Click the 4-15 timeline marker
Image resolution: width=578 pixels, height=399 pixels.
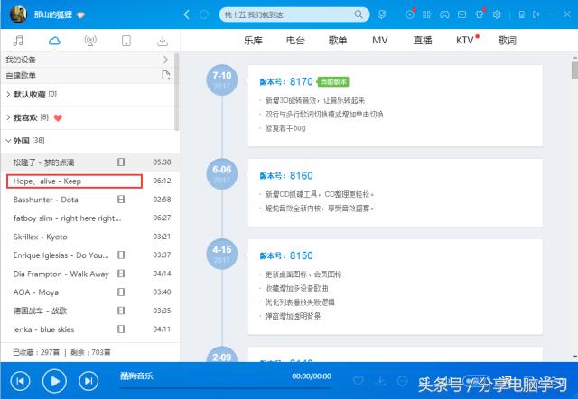coord(222,254)
